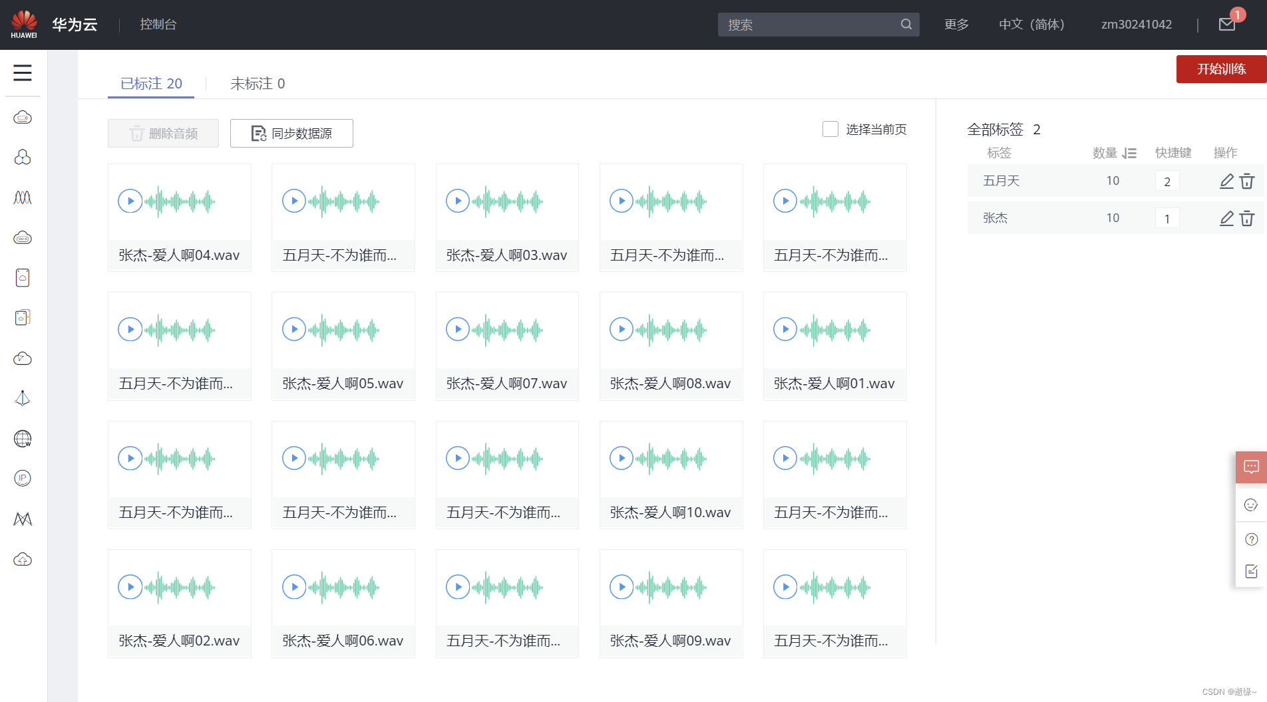Switch to the 已标注 20 tab
1267x702 pixels.
point(151,84)
